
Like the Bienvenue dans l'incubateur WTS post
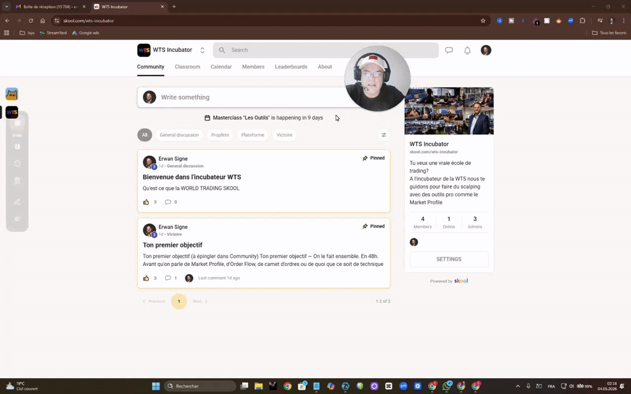pos(146,202)
